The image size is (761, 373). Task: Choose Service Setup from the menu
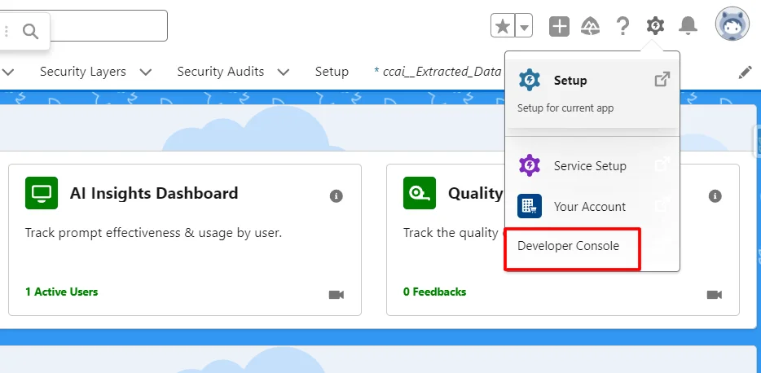click(x=590, y=165)
